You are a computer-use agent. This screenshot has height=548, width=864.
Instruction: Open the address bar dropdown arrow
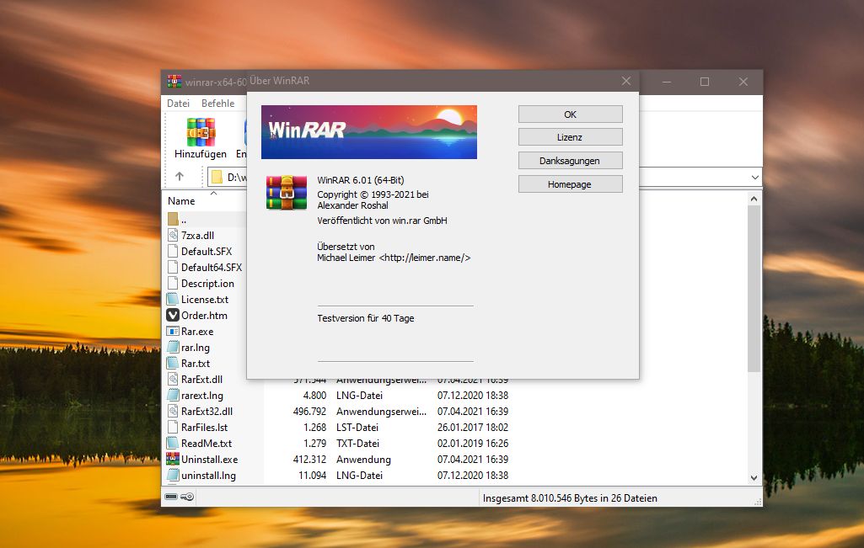(x=754, y=177)
